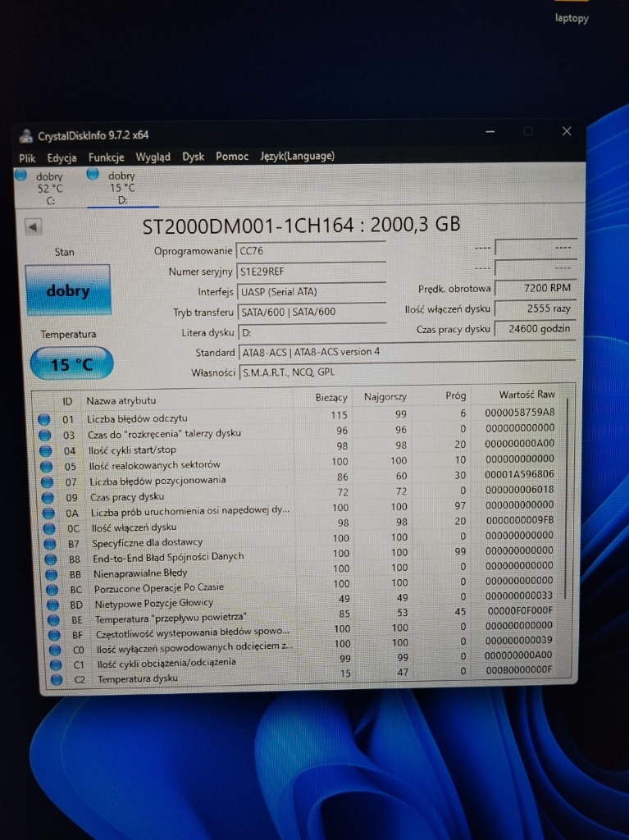Click the Litera dysku field D:
The image size is (629, 840).
tap(312, 332)
